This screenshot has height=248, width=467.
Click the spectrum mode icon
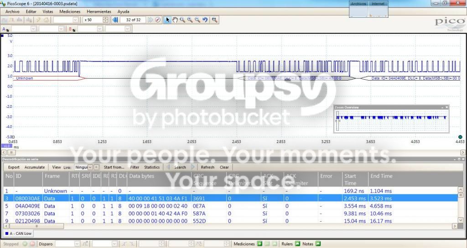pyautogui.click(x=19, y=20)
